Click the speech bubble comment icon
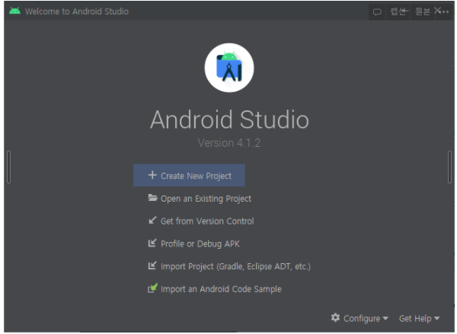The height and width of the screenshot is (334, 457). (x=377, y=12)
